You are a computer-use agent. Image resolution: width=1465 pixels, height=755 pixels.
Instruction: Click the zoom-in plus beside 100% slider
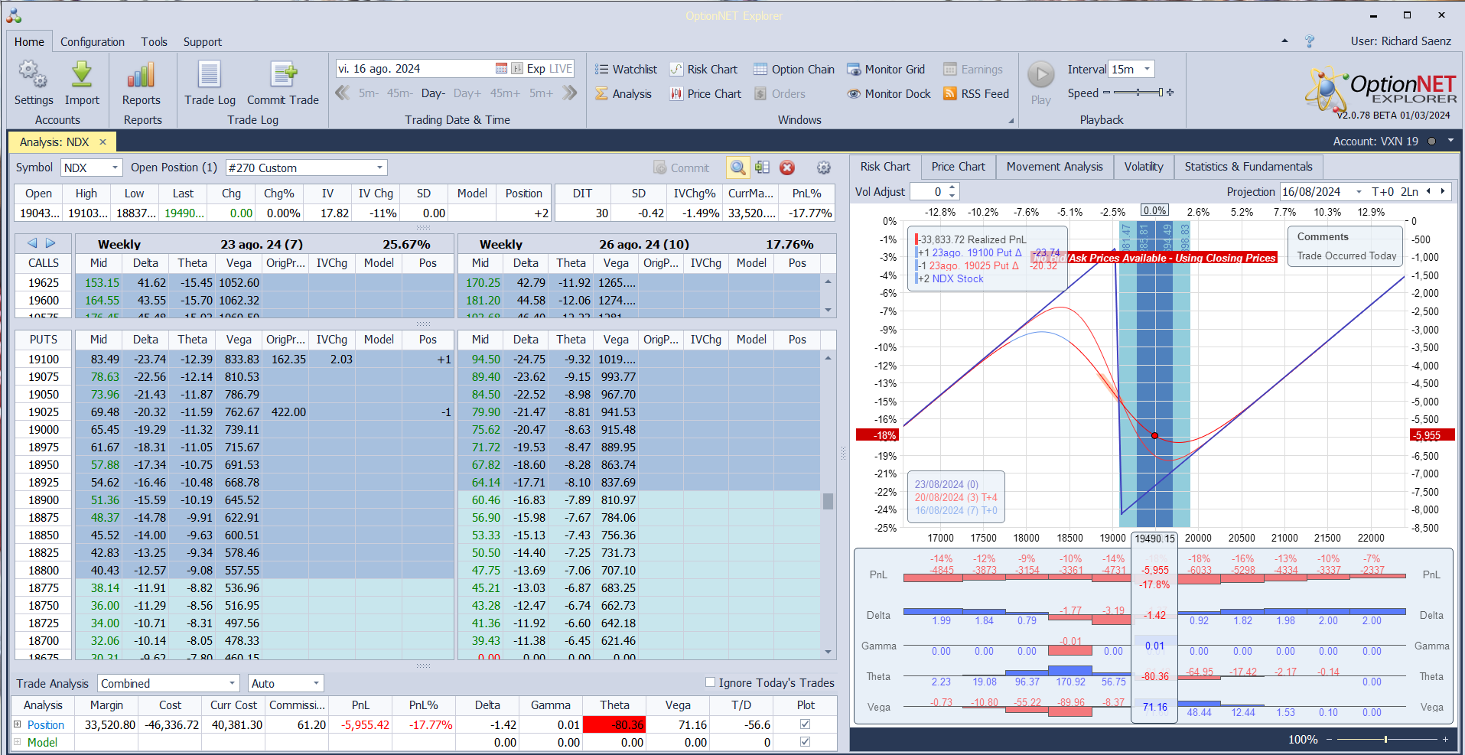click(1445, 740)
